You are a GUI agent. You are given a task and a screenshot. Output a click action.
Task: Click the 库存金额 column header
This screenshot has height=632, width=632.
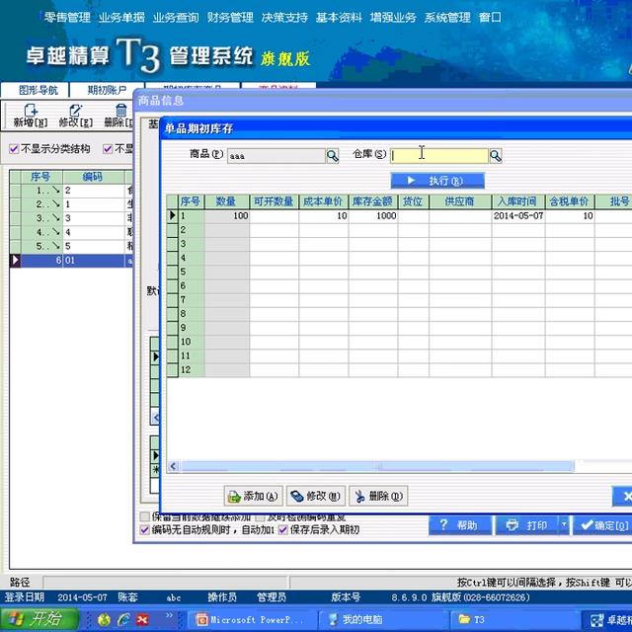[x=373, y=201]
